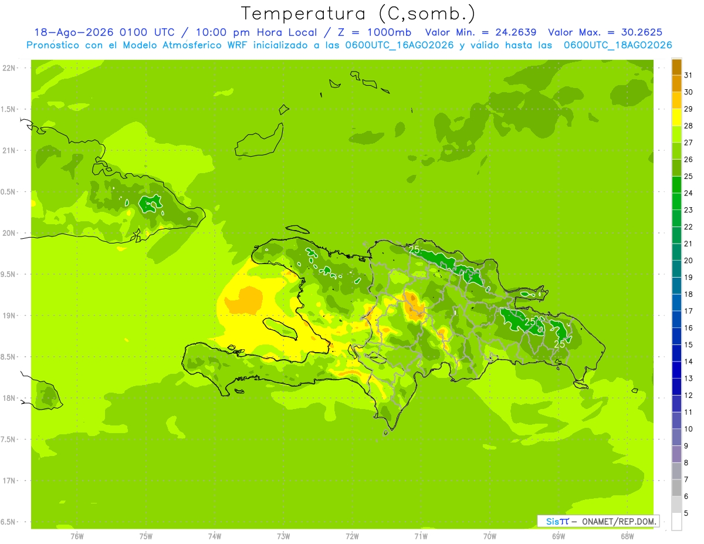Screen dimensions: 704x544
Task: Click the "70W" longitude axis label
Action: point(490,536)
